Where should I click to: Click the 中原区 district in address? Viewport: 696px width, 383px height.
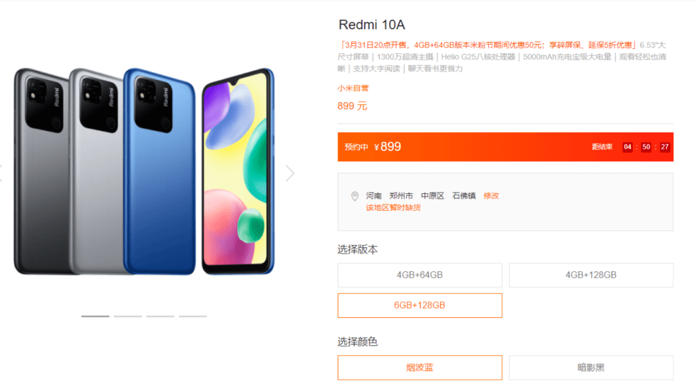(433, 195)
